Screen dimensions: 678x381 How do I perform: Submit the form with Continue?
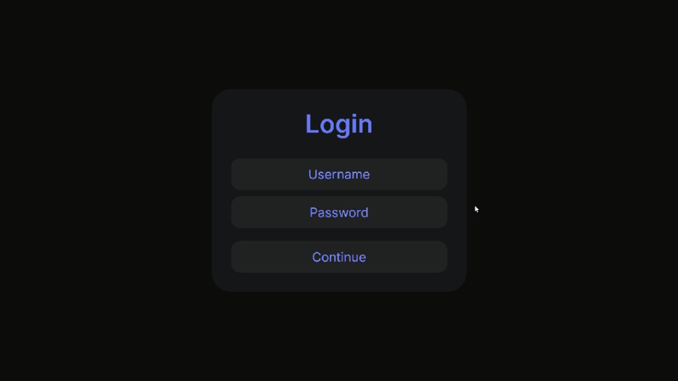tap(339, 256)
